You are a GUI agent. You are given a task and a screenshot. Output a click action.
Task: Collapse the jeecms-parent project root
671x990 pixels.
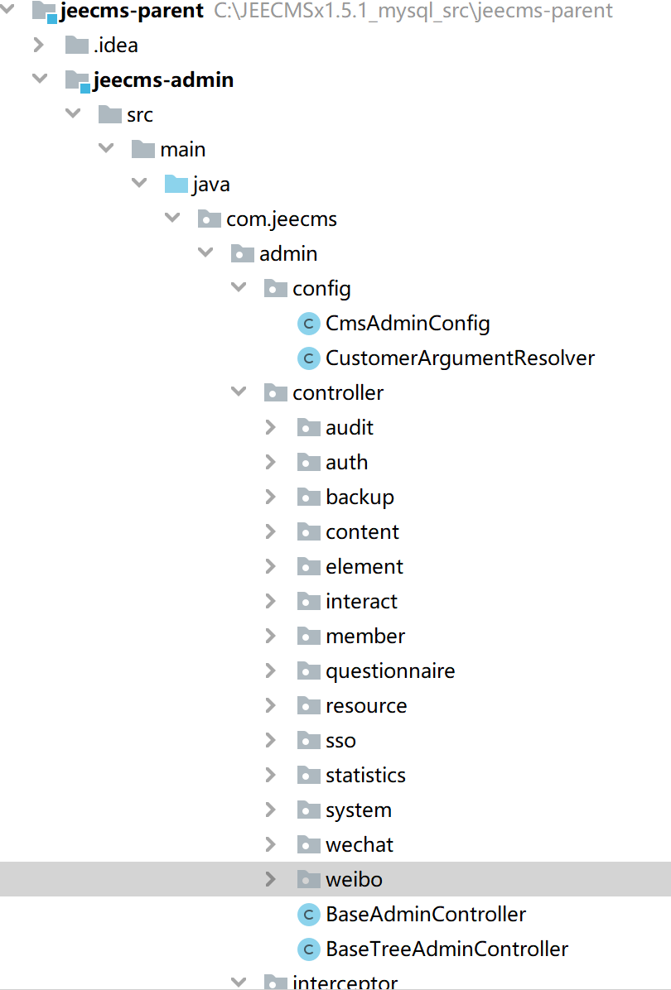[12, 10]
